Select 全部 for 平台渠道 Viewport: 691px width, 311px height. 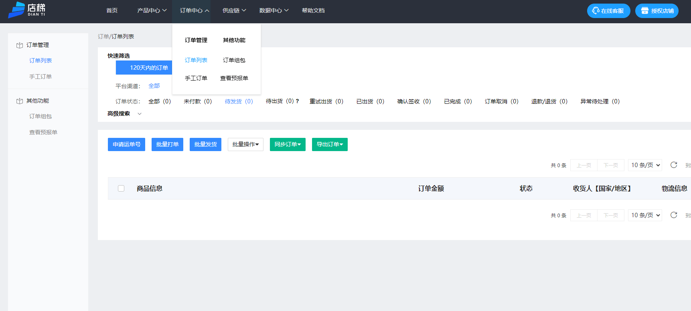[154, 86]
